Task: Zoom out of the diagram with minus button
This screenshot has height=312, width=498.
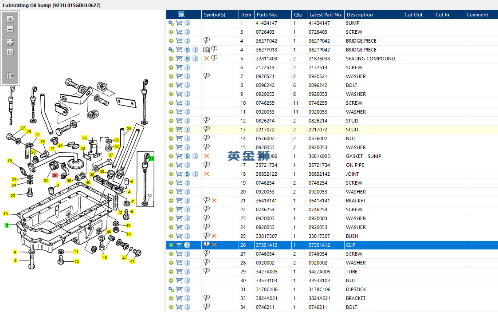Action: coord(10,30)
